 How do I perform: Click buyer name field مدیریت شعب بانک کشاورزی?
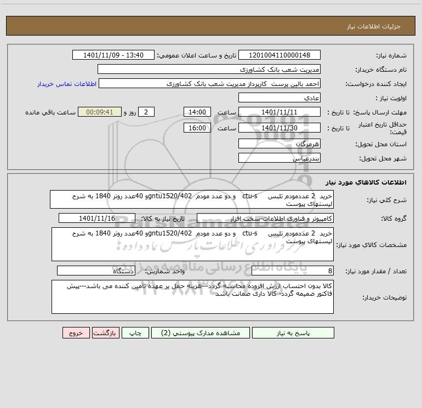pyautogui.click(x=209, y=69)
